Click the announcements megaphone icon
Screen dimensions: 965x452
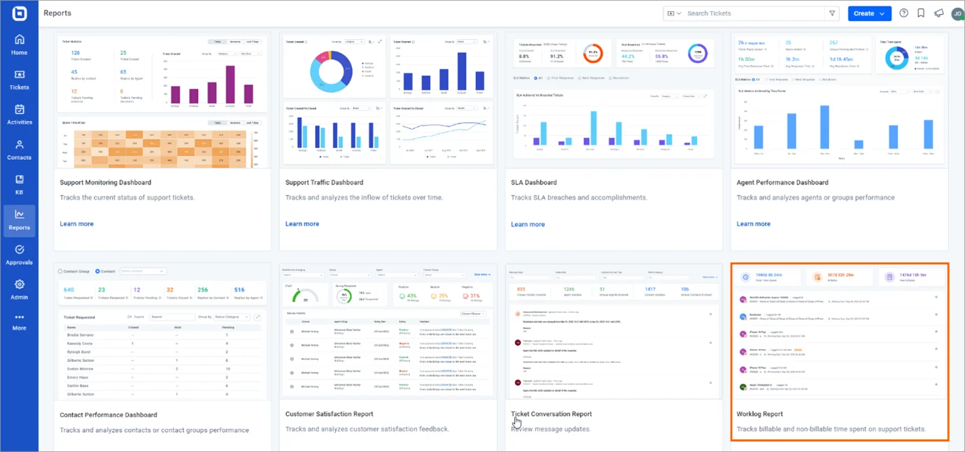click(x=938, y=13)
